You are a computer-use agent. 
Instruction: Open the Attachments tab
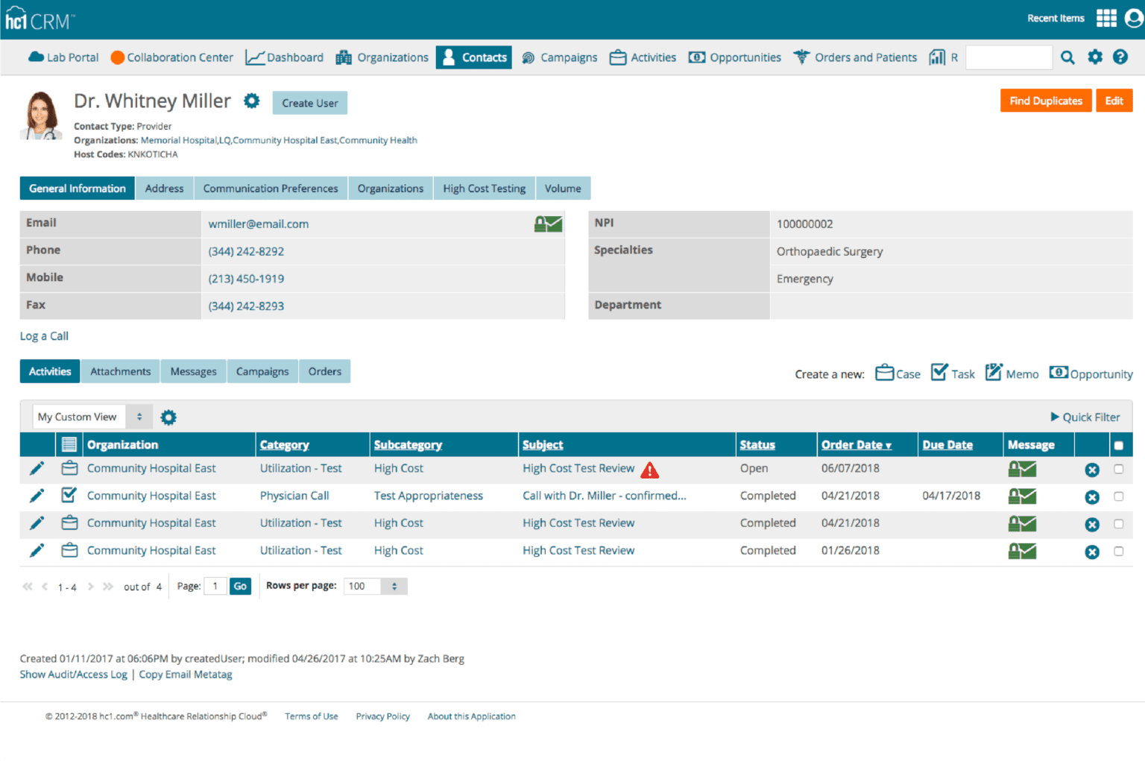point(120,371)
